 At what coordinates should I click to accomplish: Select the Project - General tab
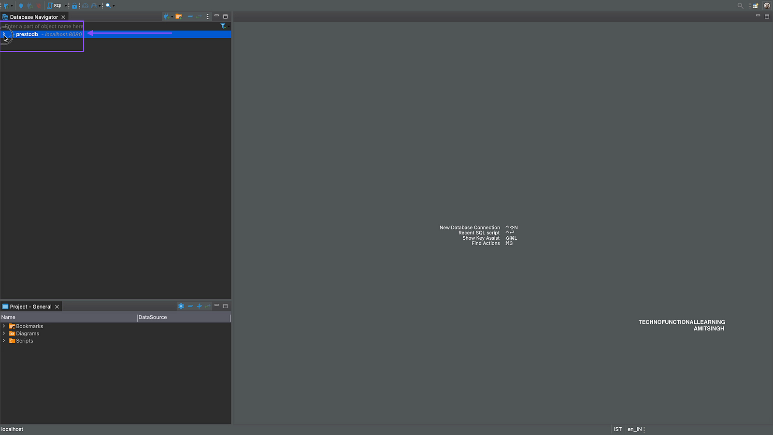(30, 307)
